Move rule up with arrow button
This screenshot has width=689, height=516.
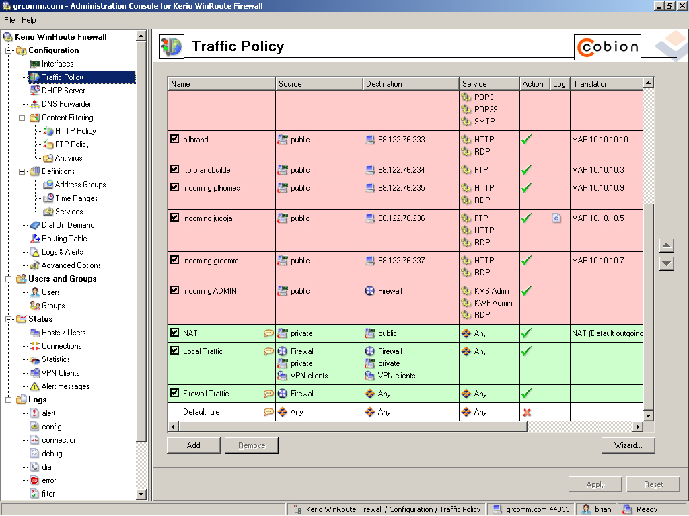(667, 245)
